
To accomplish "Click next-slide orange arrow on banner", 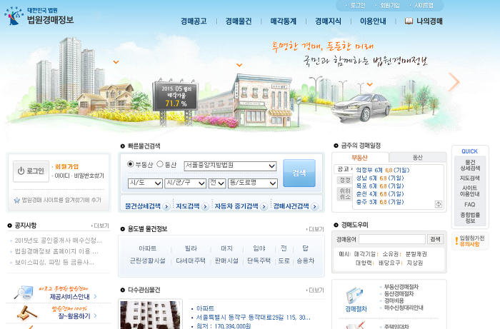I will click(454, 82).
